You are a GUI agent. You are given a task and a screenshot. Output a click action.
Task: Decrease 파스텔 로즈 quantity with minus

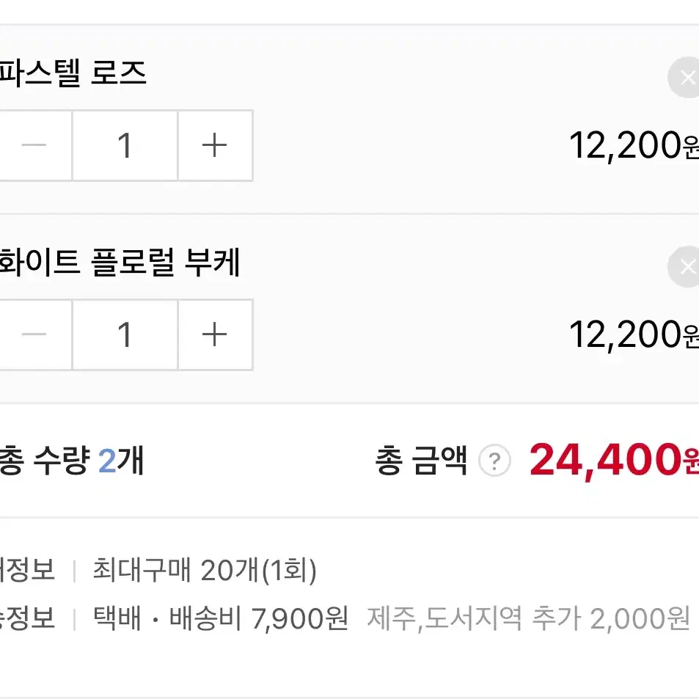35,145
